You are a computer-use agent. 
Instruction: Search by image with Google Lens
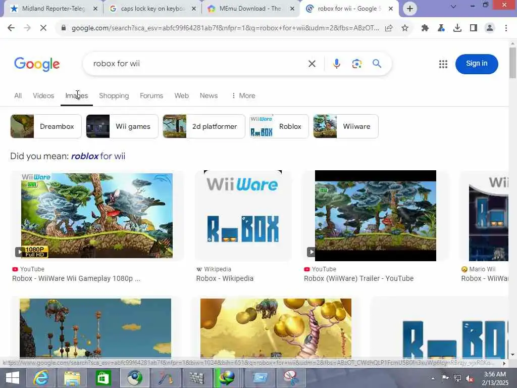click(x=357, y=64)
